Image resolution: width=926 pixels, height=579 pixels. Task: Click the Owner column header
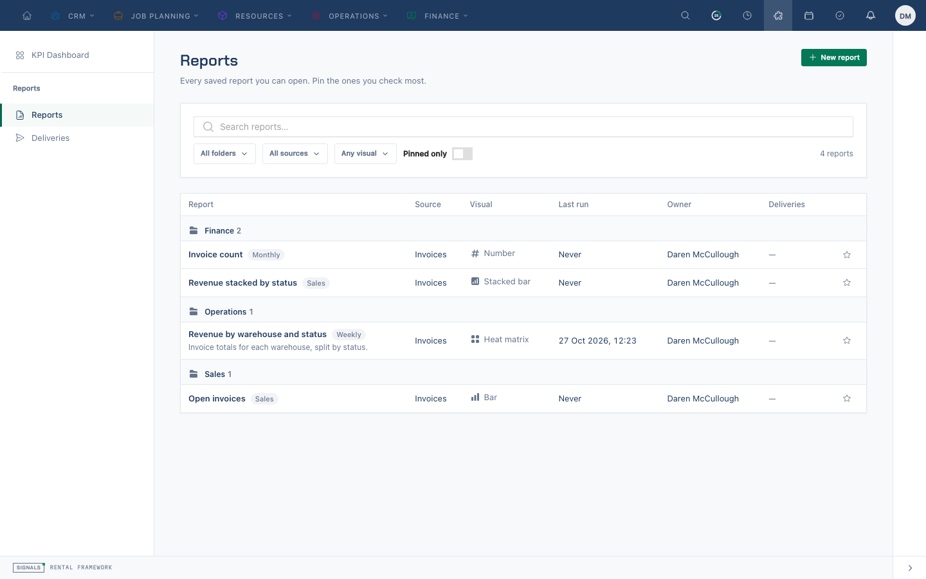click(x=679, y=205)
